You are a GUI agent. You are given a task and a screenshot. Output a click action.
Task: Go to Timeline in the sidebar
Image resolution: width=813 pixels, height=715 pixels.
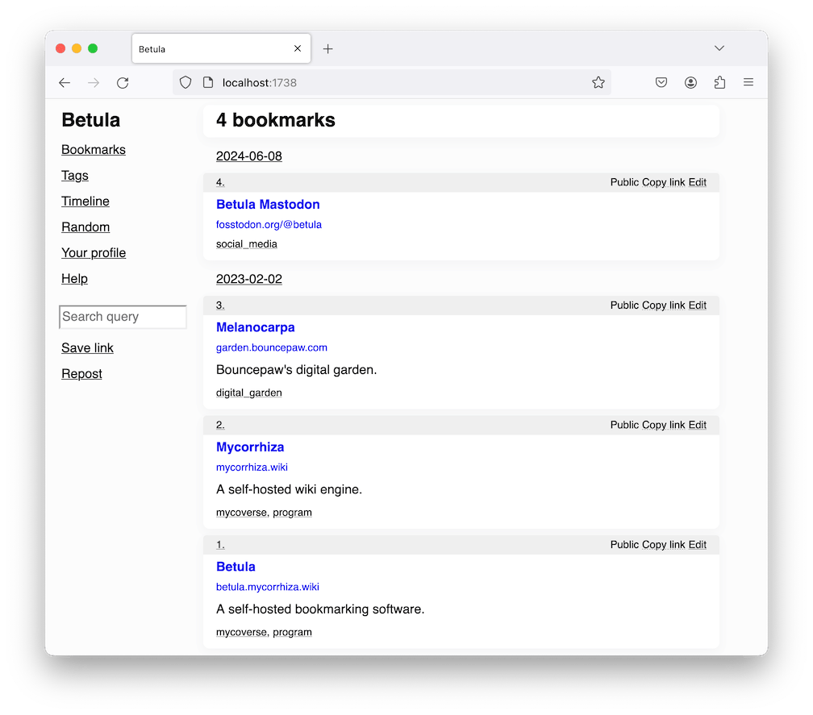coord(85,202)
